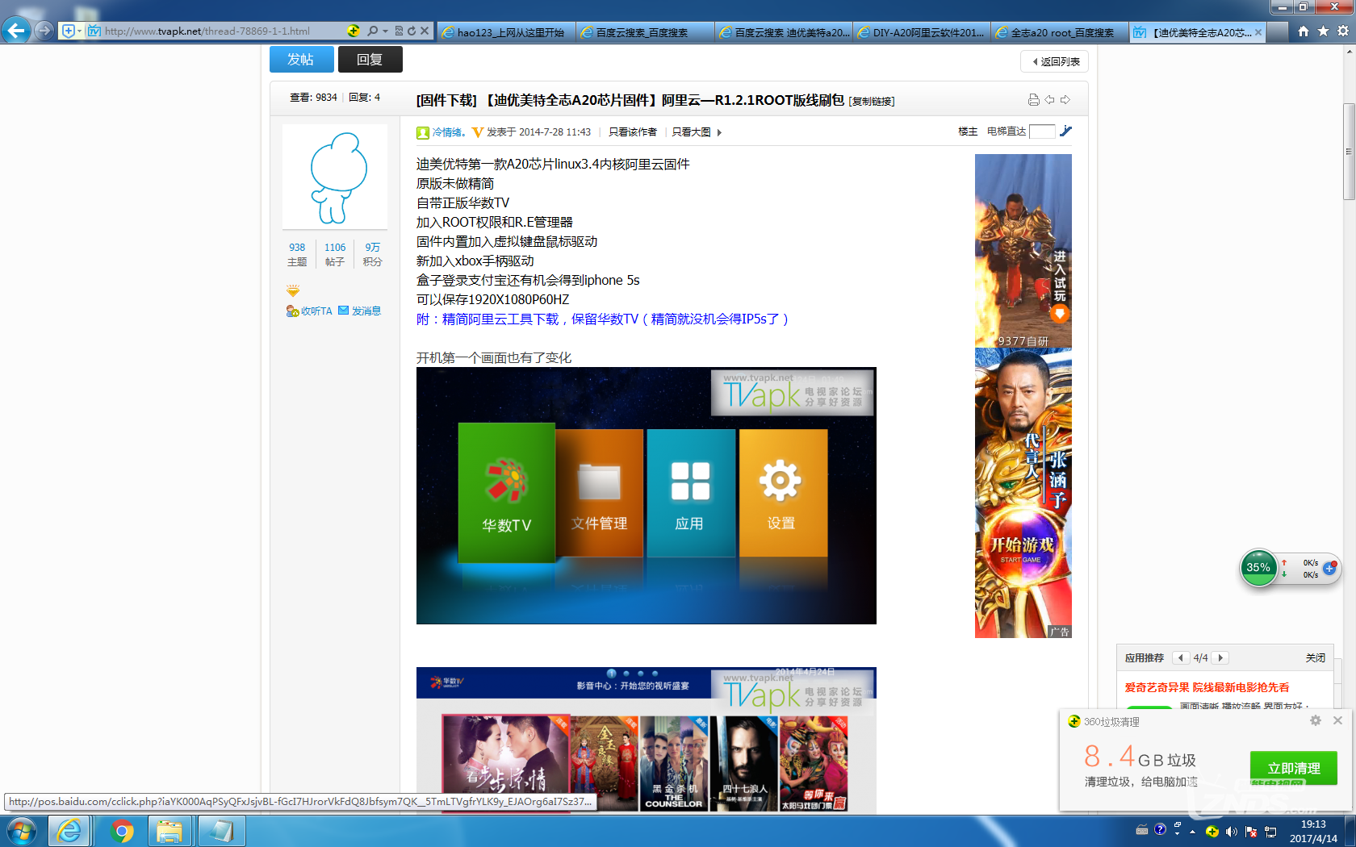Viewport: 1356px width, 847px height.
Task: Open Action Center flag tray icon
Action: coord(1251,832)
